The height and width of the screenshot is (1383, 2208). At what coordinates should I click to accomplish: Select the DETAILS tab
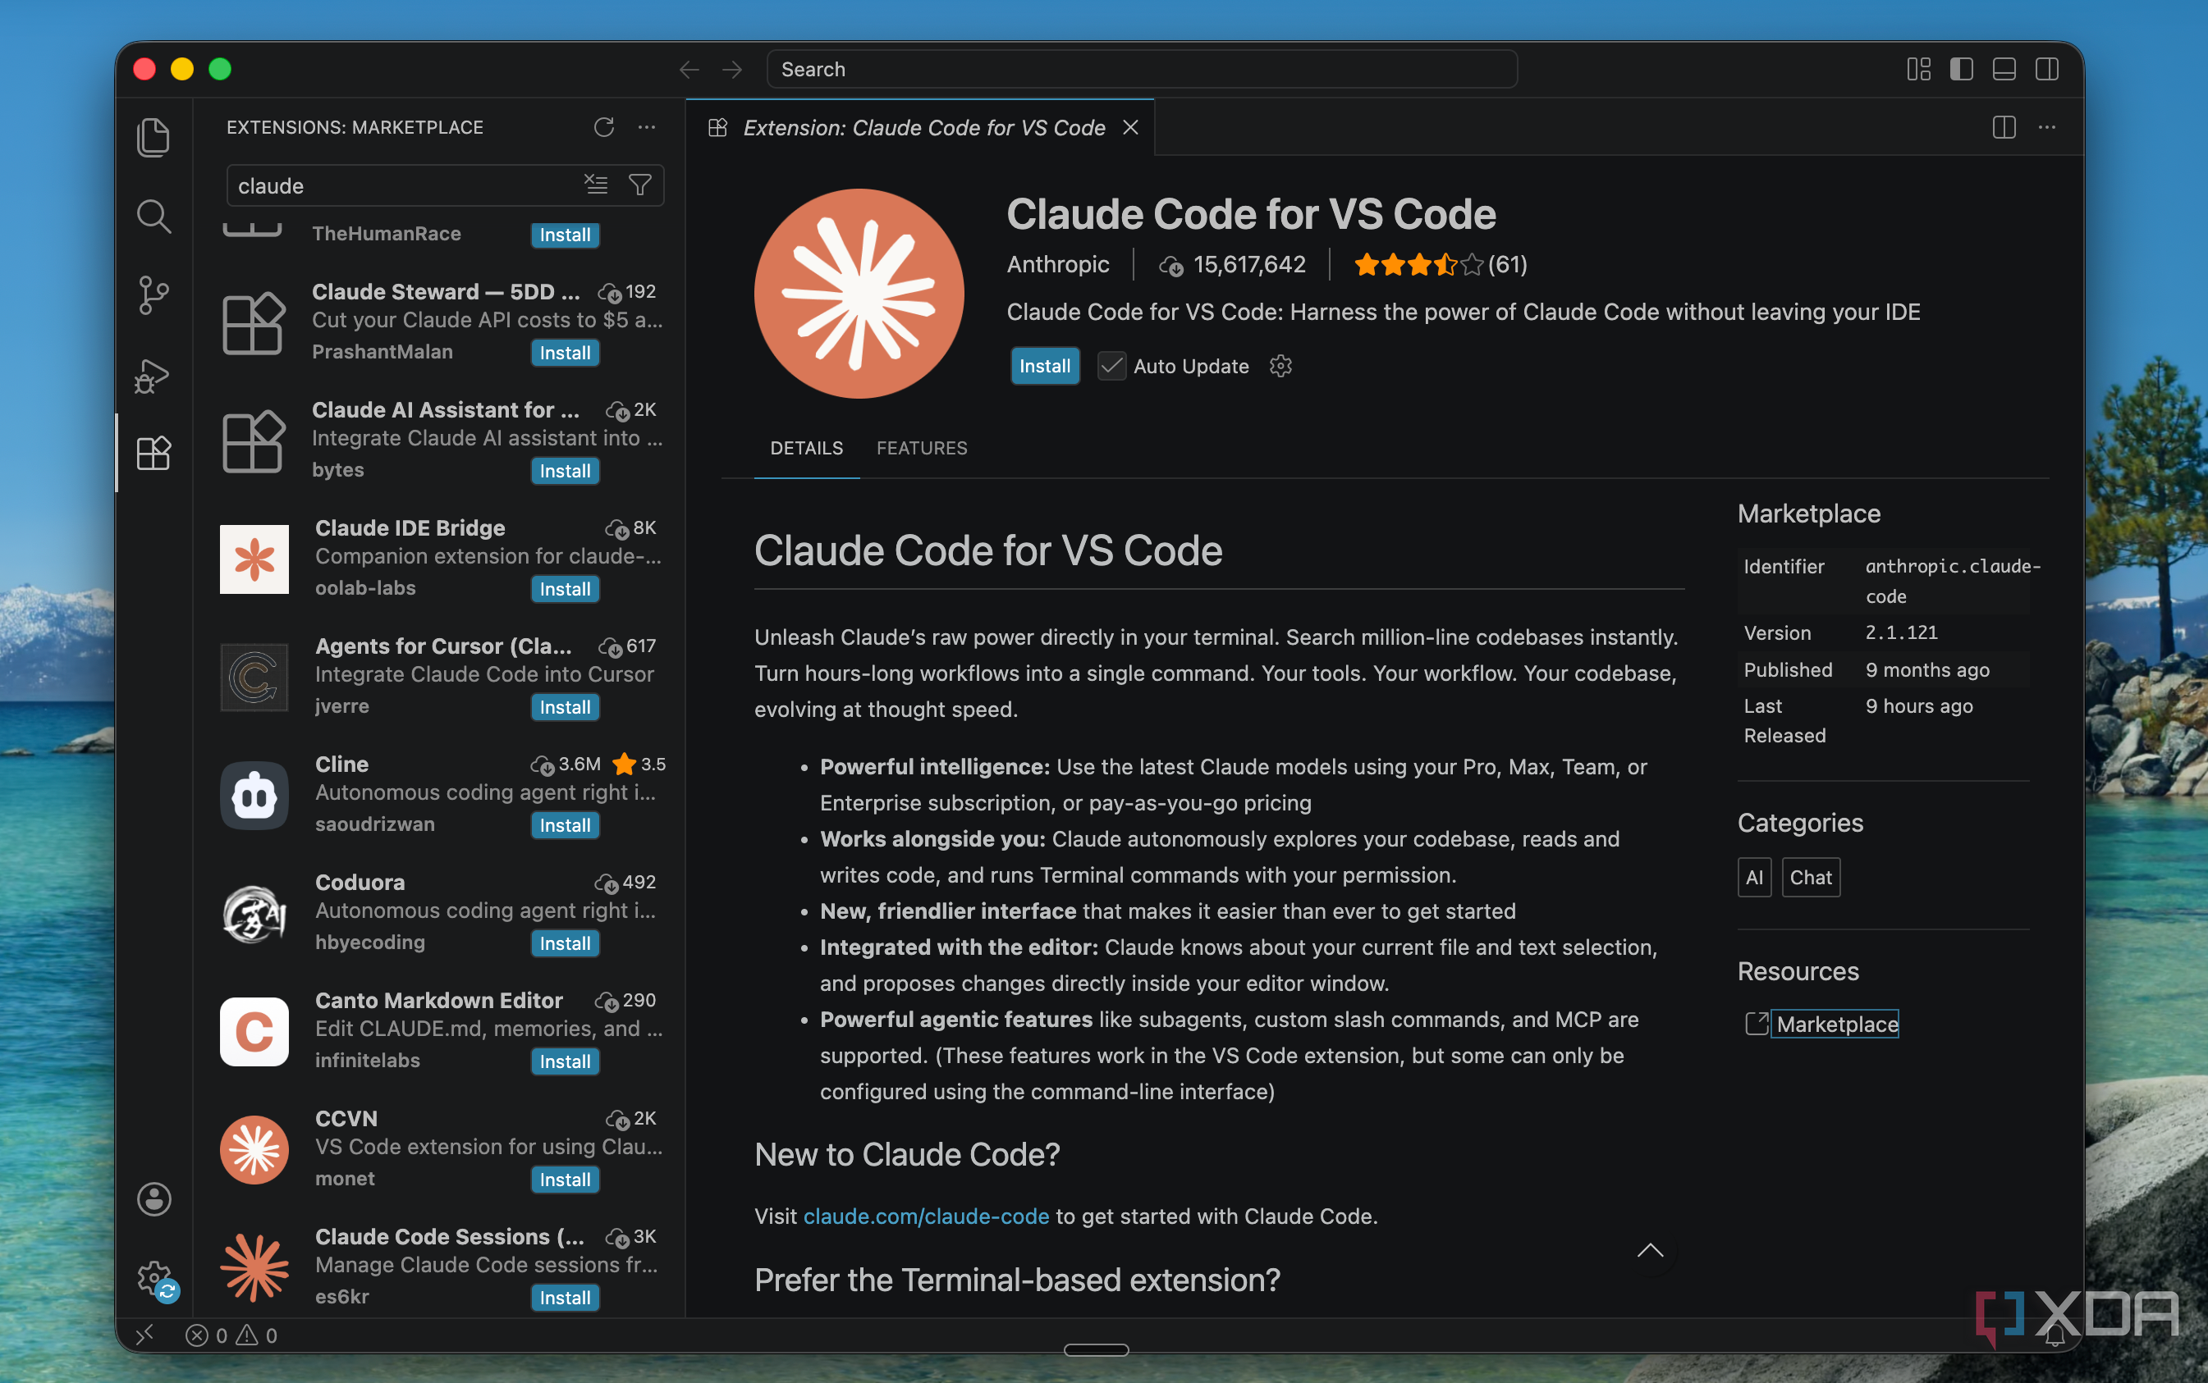click(x=806, y=448)
